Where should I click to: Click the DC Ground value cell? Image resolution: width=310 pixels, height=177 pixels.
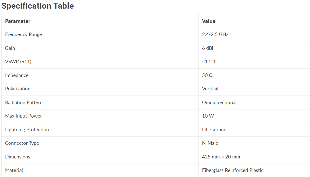pos(214,130)
